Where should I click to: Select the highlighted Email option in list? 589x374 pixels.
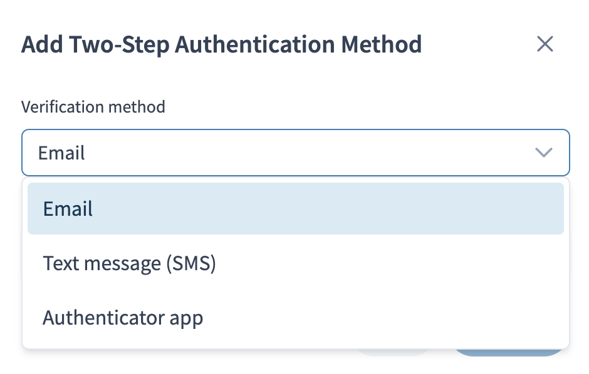pos(296,208)
